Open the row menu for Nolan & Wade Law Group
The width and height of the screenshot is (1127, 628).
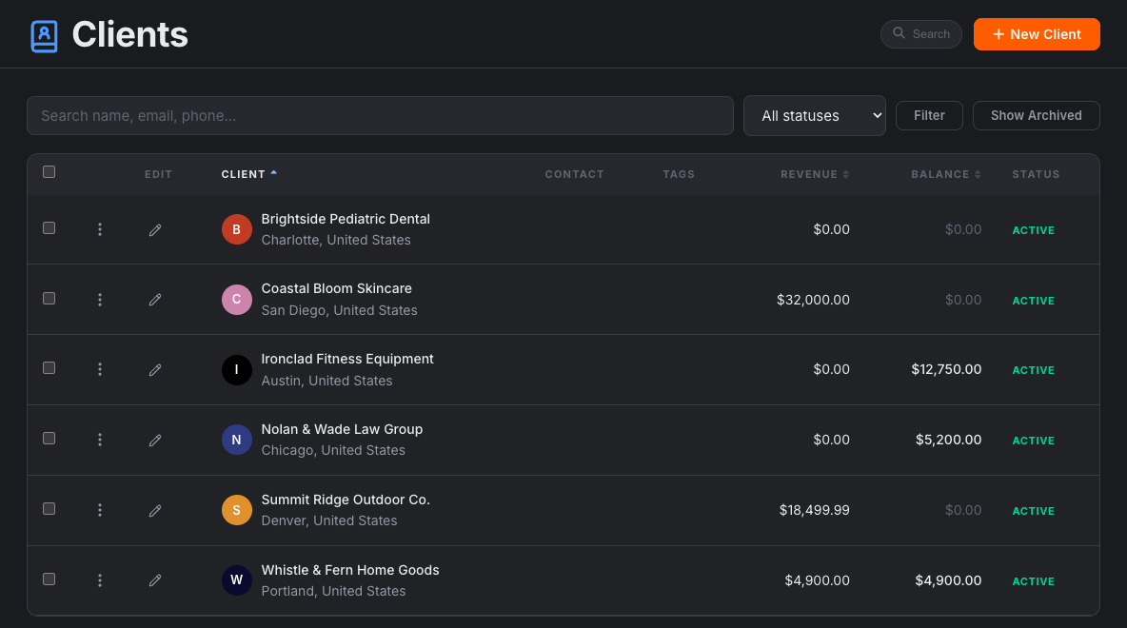pos(100,440)
